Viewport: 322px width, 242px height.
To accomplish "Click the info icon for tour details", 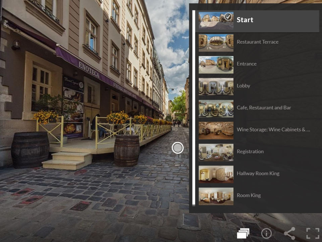I will pos(266,233).
